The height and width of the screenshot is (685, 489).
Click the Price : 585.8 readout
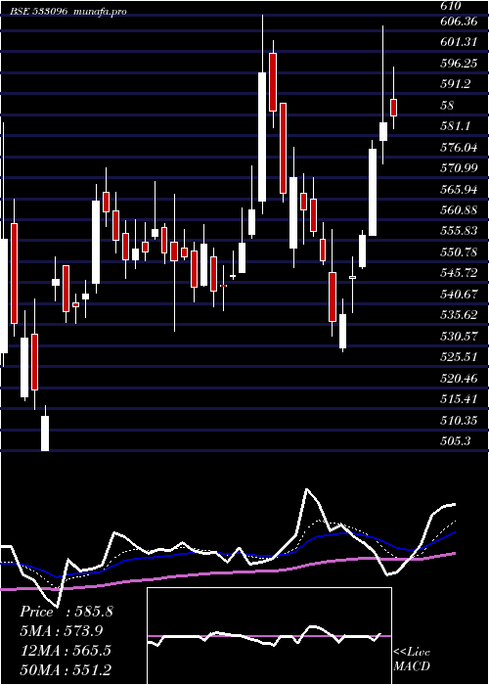click(x=67, y=612)
